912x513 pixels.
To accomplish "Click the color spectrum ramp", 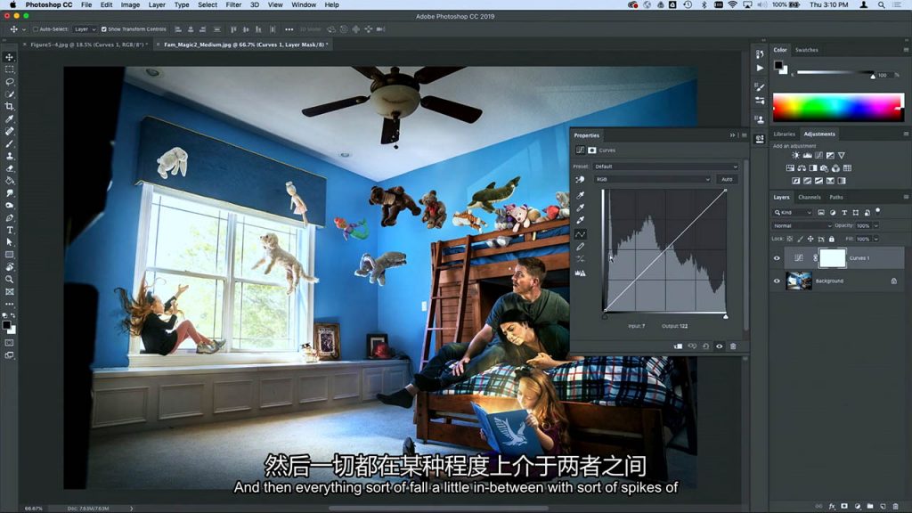I will (838, 108).
